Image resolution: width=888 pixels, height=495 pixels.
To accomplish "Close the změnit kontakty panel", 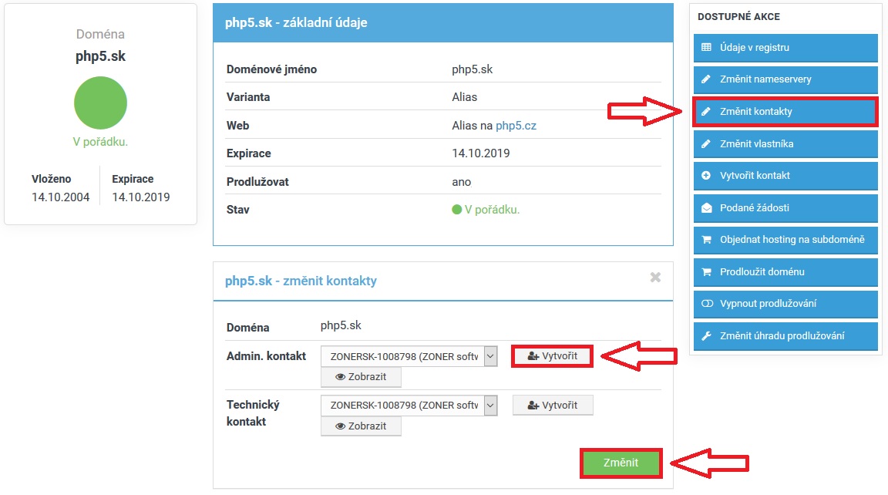I will point(655,278).
